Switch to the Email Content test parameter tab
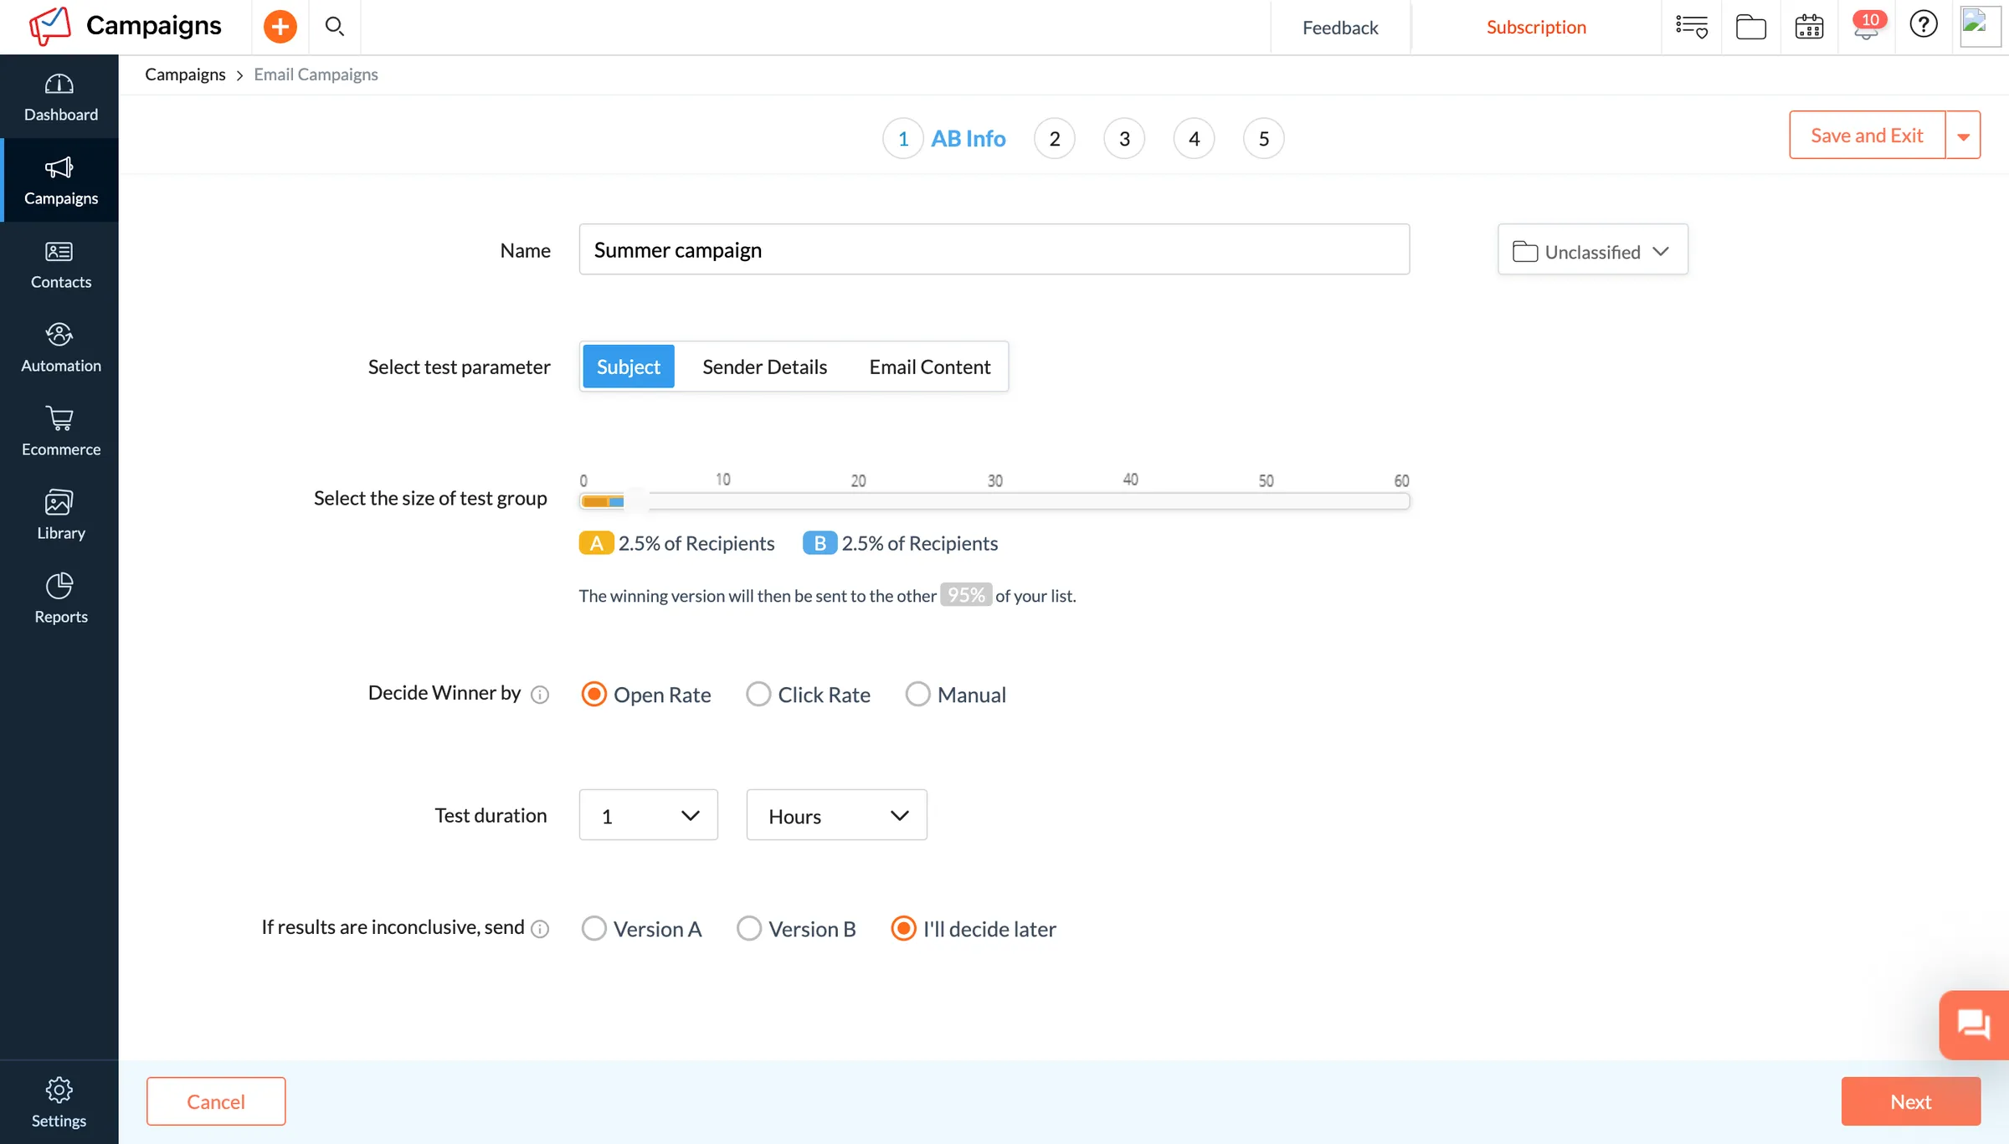 pos(928,366)
